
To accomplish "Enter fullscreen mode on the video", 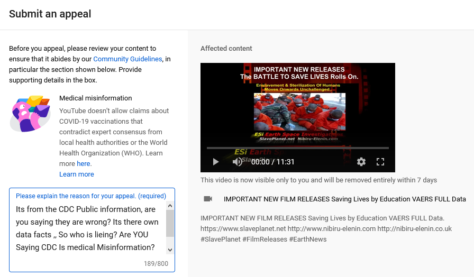I will pos(380,162).
